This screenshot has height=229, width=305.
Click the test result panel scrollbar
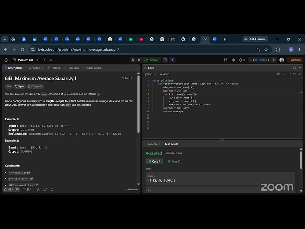[x=301, y=160]
